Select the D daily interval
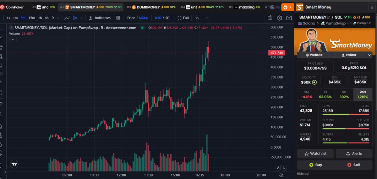The image size is (377, 179). (52, 18)
